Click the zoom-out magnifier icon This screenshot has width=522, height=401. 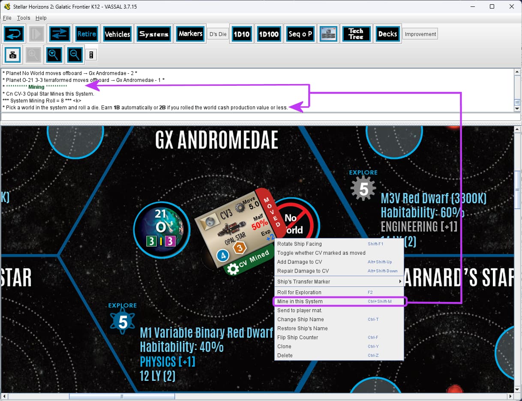75,54
